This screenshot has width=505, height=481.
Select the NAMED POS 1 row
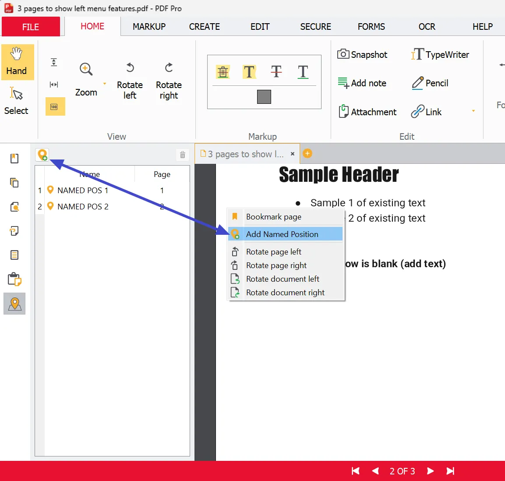click(x=112, y=191)
